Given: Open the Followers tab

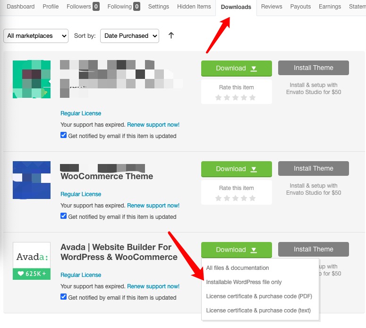Looking at the screenshot, I should 83,7.
